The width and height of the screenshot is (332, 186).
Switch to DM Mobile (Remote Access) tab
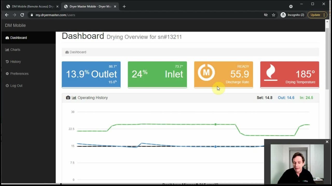32,6
